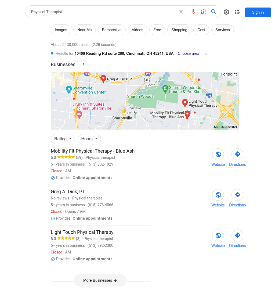This screenshot has height=293, width=275.
Task: Select the Videos filter chip
Action: point(137,30)
